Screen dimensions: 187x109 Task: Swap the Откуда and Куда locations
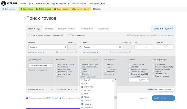[80, 47]
